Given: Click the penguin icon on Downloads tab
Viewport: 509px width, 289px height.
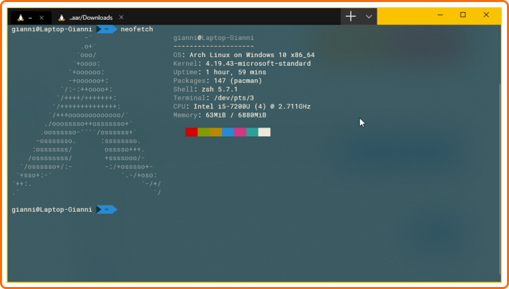Looking at the screenshot, I should 62,17.
